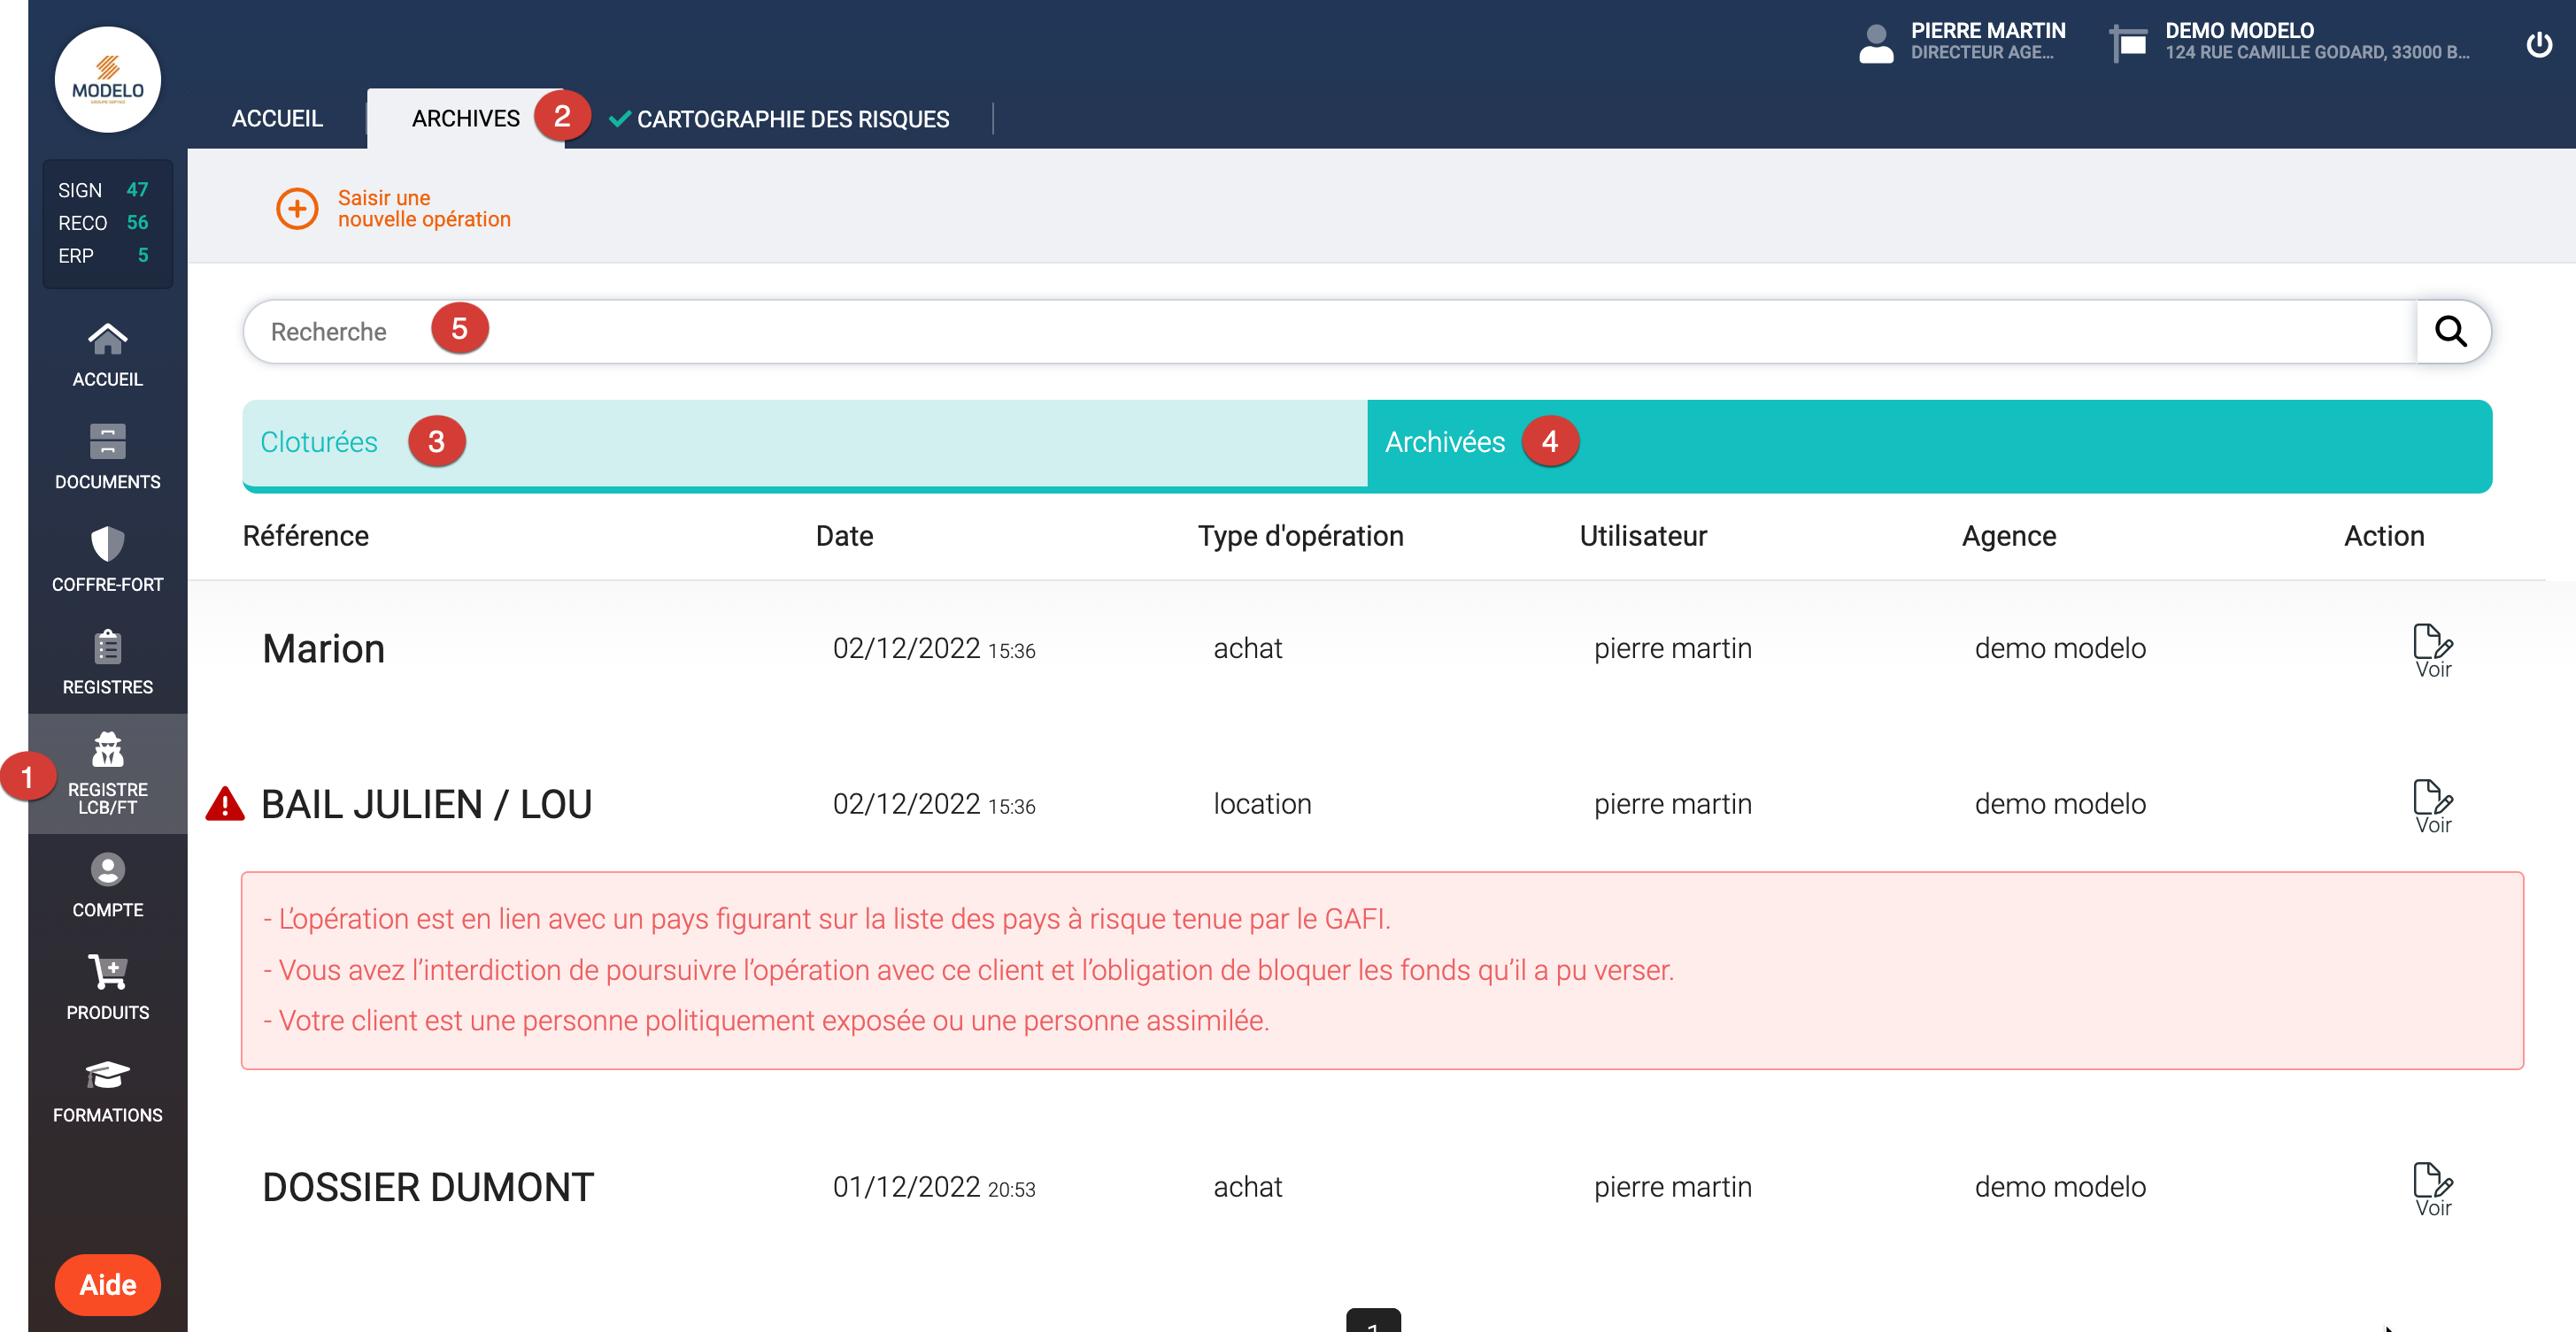Image resolution: width=2576 pixels, height=1332 pixels.
Task: Click the power logout icon
Action: point(2538,44)
